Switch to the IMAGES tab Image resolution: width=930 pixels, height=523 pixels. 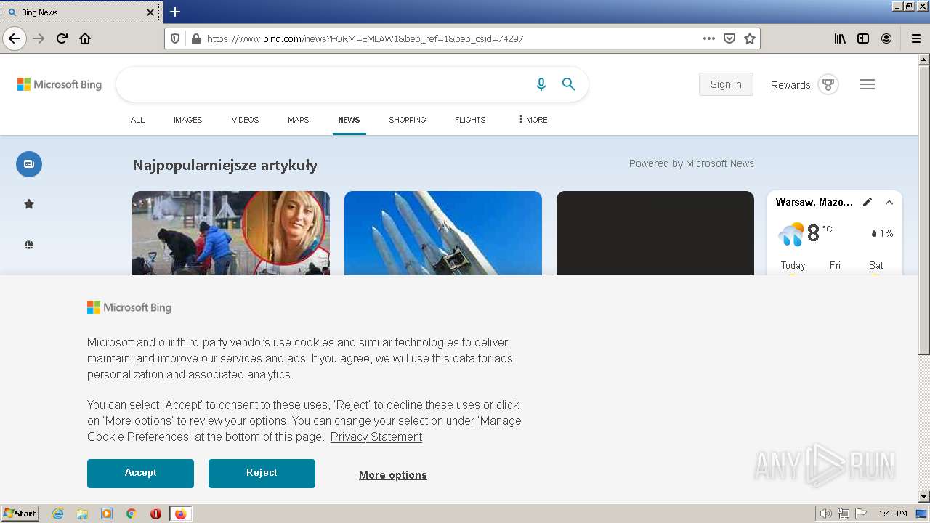pyautogui.click(x=187, y=120)
